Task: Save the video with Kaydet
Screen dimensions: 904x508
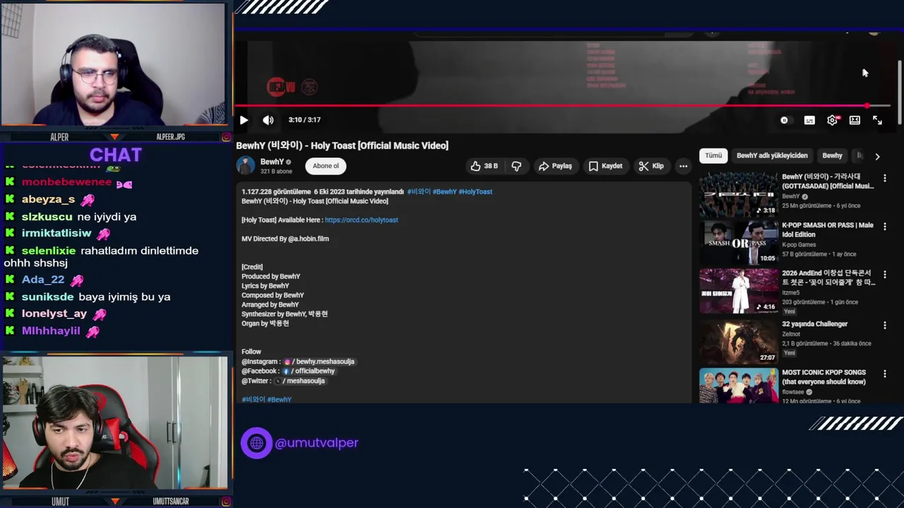Action: point(605,166)
